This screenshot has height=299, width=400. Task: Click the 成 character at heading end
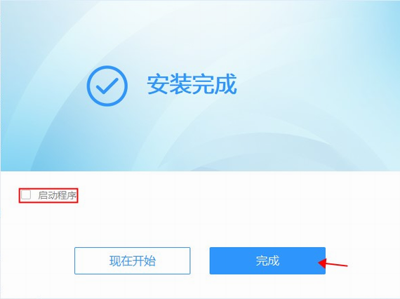tap(226, 84)
